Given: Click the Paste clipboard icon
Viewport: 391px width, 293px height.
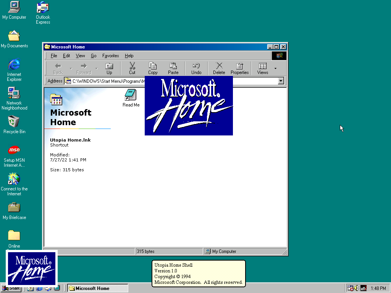Looking at the screenshot, I should pyautogui.click(x=173, y=69).
